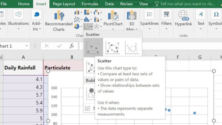The image size is (222, 125).
Task: Expand the waterfall chart dropdown arrow
Action: pos(101,12)
